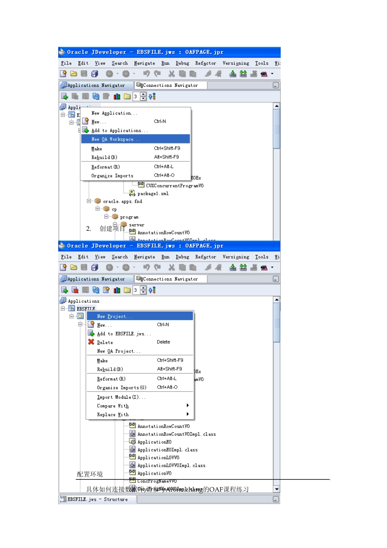Click the level spinner arrows in the lower navigator toolbar
Screen dimensions: 387x548
[x=143, y=290]
